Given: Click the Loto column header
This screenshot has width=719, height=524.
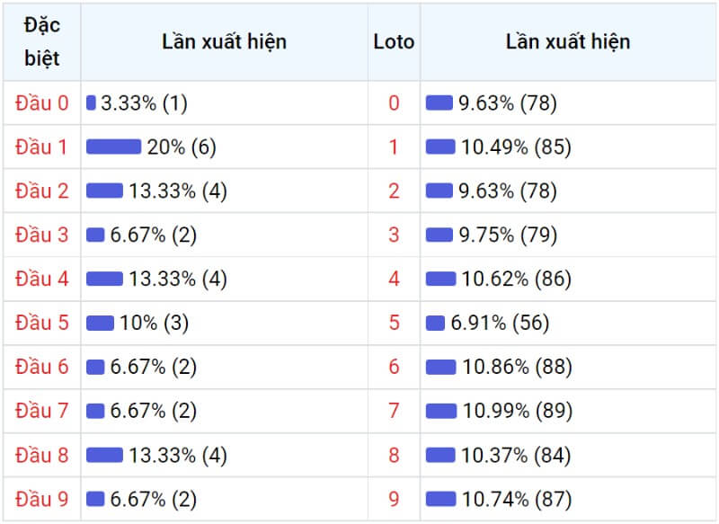Looking at the screenshot, I should pos(394,41).
